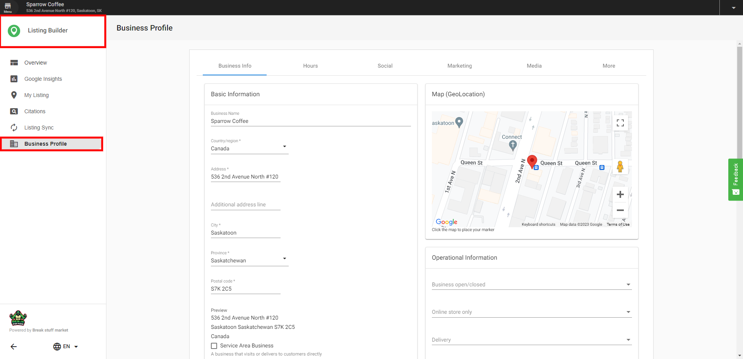Click the Citations search icon
743x359 pixels.
pyautogui.click(x=14, y=111)
